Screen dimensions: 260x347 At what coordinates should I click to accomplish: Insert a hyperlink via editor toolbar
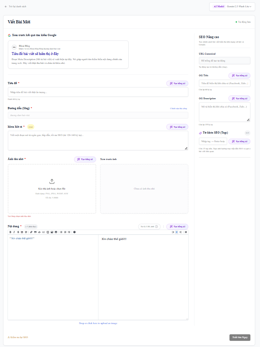point(31,232)
